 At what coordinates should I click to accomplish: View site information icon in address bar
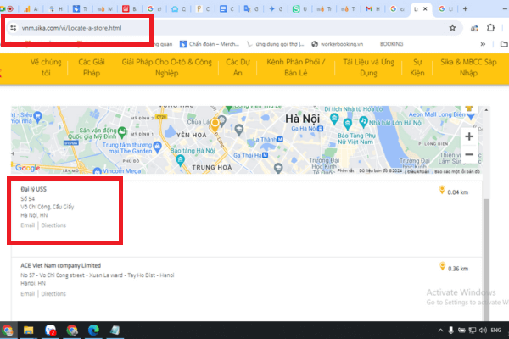(x=14, y=28)
